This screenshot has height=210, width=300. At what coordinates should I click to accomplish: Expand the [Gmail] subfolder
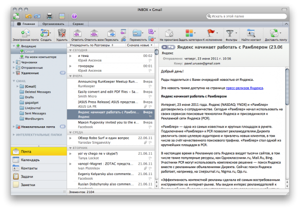point(17,86)
